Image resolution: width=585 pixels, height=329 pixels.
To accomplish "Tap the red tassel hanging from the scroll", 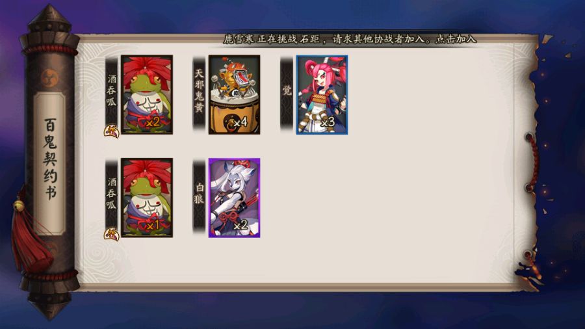I will [x=32, y=239].
